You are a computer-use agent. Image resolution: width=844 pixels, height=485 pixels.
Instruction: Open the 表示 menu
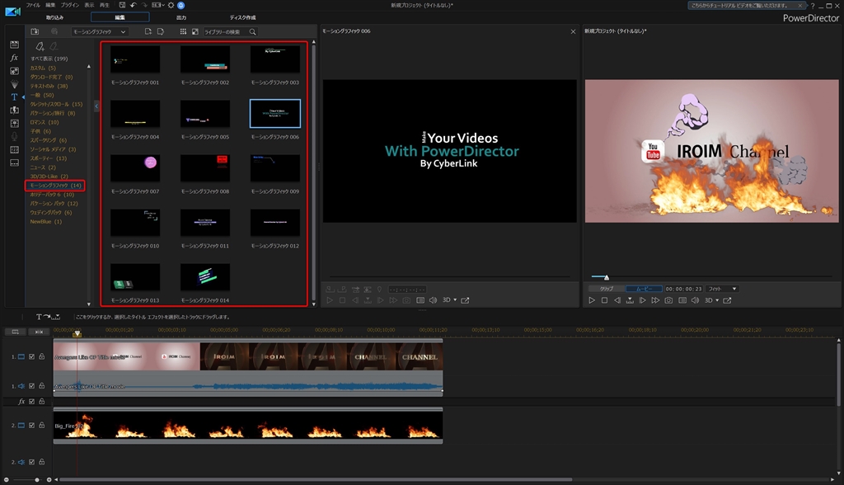(89, 5)
